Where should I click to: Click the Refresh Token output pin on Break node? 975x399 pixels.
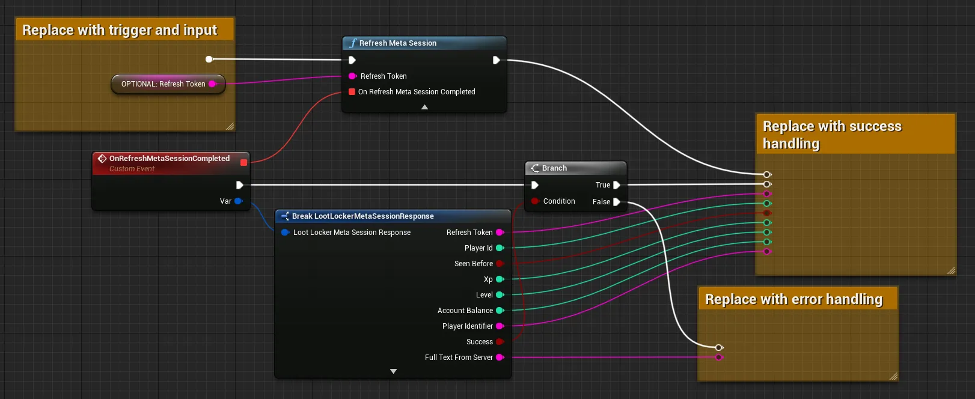click(500, 233)
